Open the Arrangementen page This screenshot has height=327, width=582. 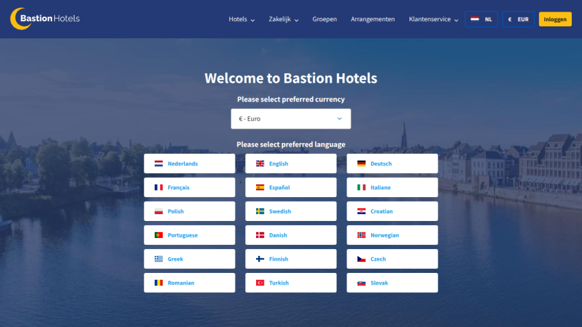click(372, 19)
